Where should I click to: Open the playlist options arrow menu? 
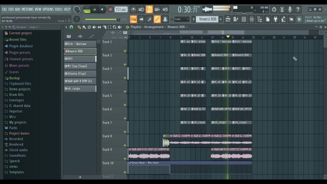(66, 27)
